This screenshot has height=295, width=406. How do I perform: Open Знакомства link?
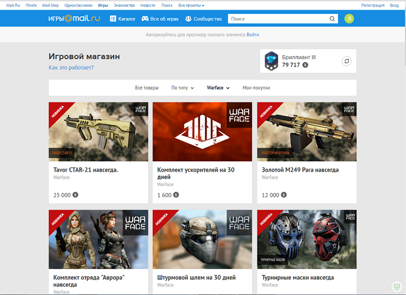[x=124, y=5]
